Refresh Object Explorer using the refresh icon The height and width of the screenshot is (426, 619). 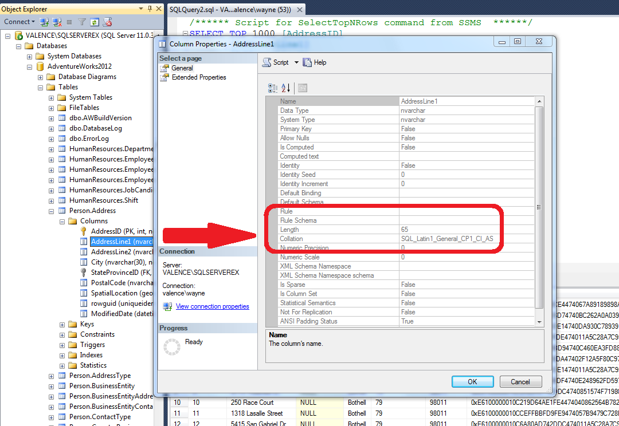coord(95,22)
